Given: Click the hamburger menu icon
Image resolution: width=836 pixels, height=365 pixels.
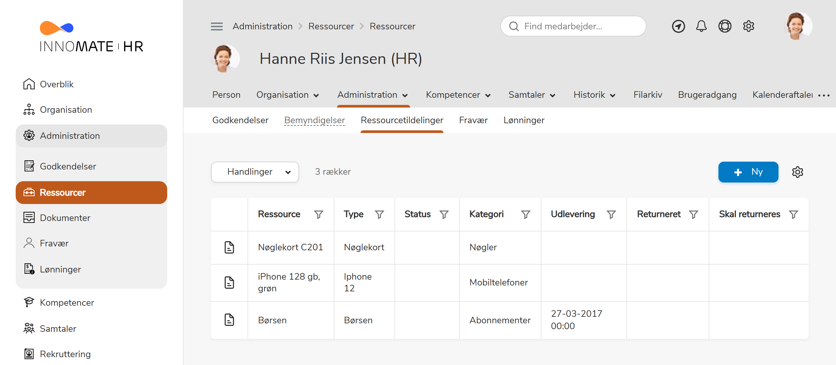Looking at the screenshot, I should [217, 26].
